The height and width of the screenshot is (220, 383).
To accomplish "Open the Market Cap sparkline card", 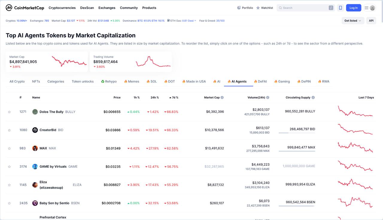I will [47, 62].
